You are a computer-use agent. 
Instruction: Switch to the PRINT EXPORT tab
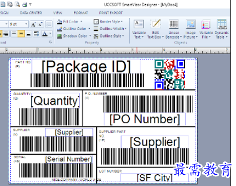tap(111, 13)
